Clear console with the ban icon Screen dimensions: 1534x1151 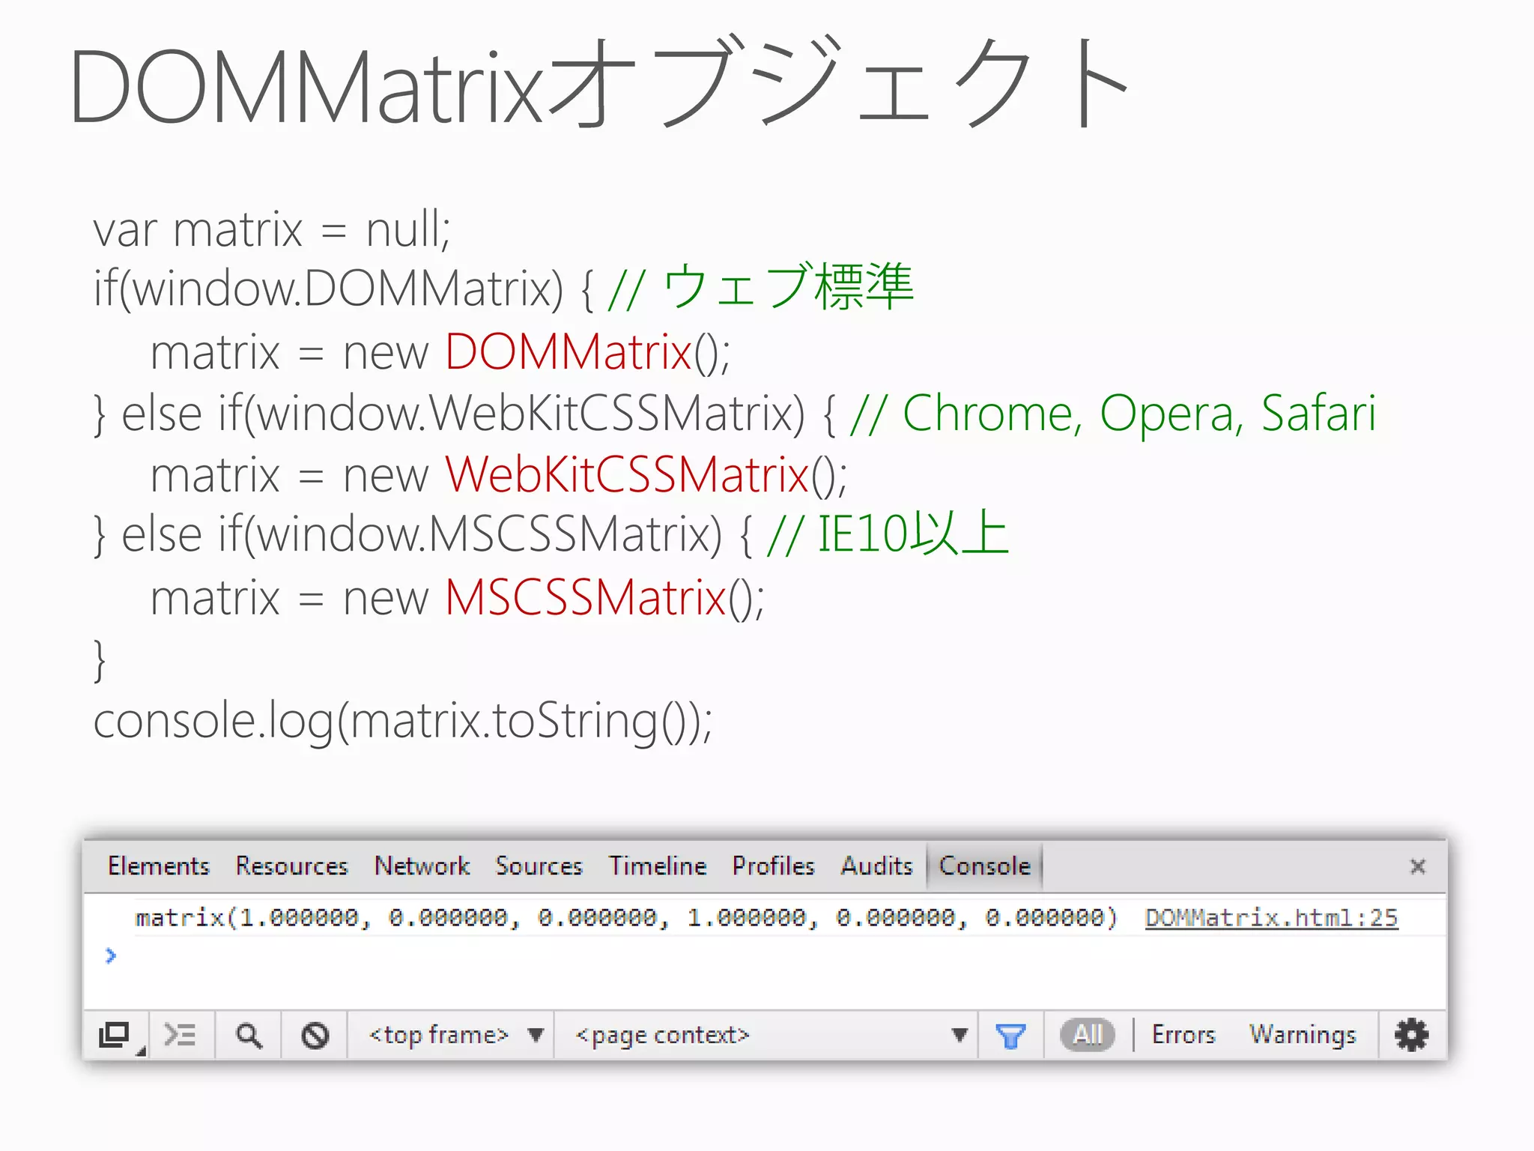(x=315, y=1036)
